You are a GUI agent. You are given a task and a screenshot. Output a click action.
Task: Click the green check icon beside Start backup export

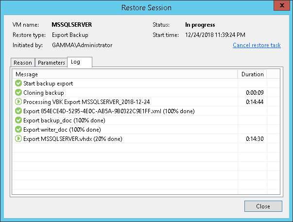(x=18, y=84)
